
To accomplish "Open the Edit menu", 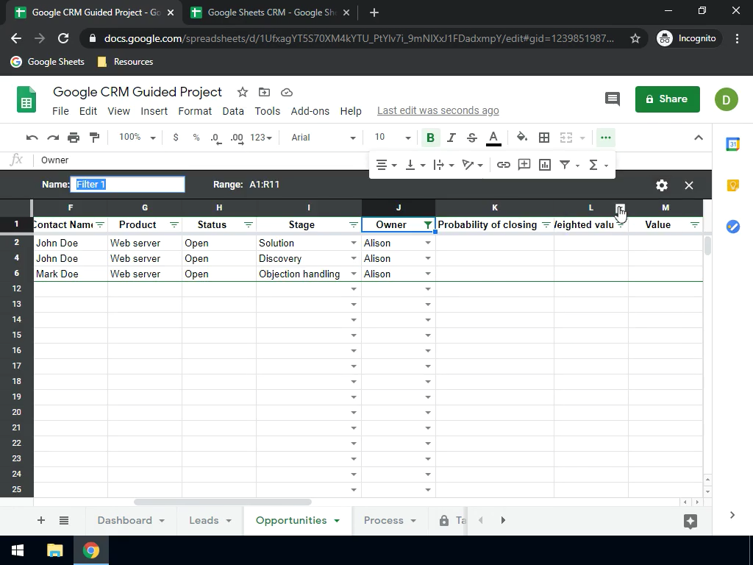I will point(88,111).
